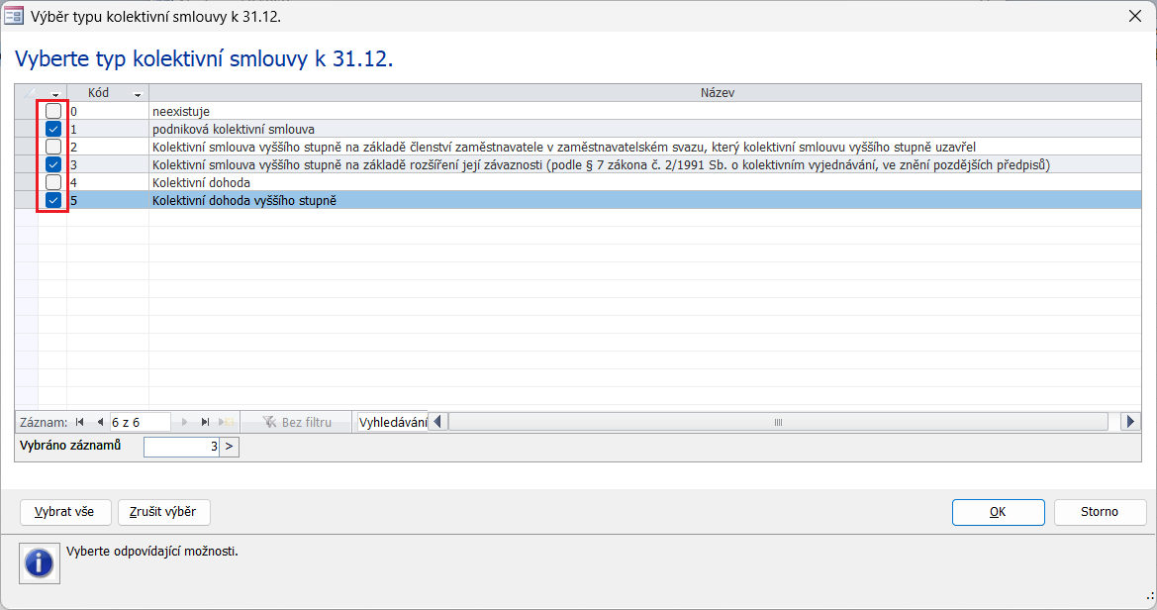Open the checkbox column filter dropdown arrow
Image resolution: width=1157 pixels, height=610 pixels.
click(55, 94)
